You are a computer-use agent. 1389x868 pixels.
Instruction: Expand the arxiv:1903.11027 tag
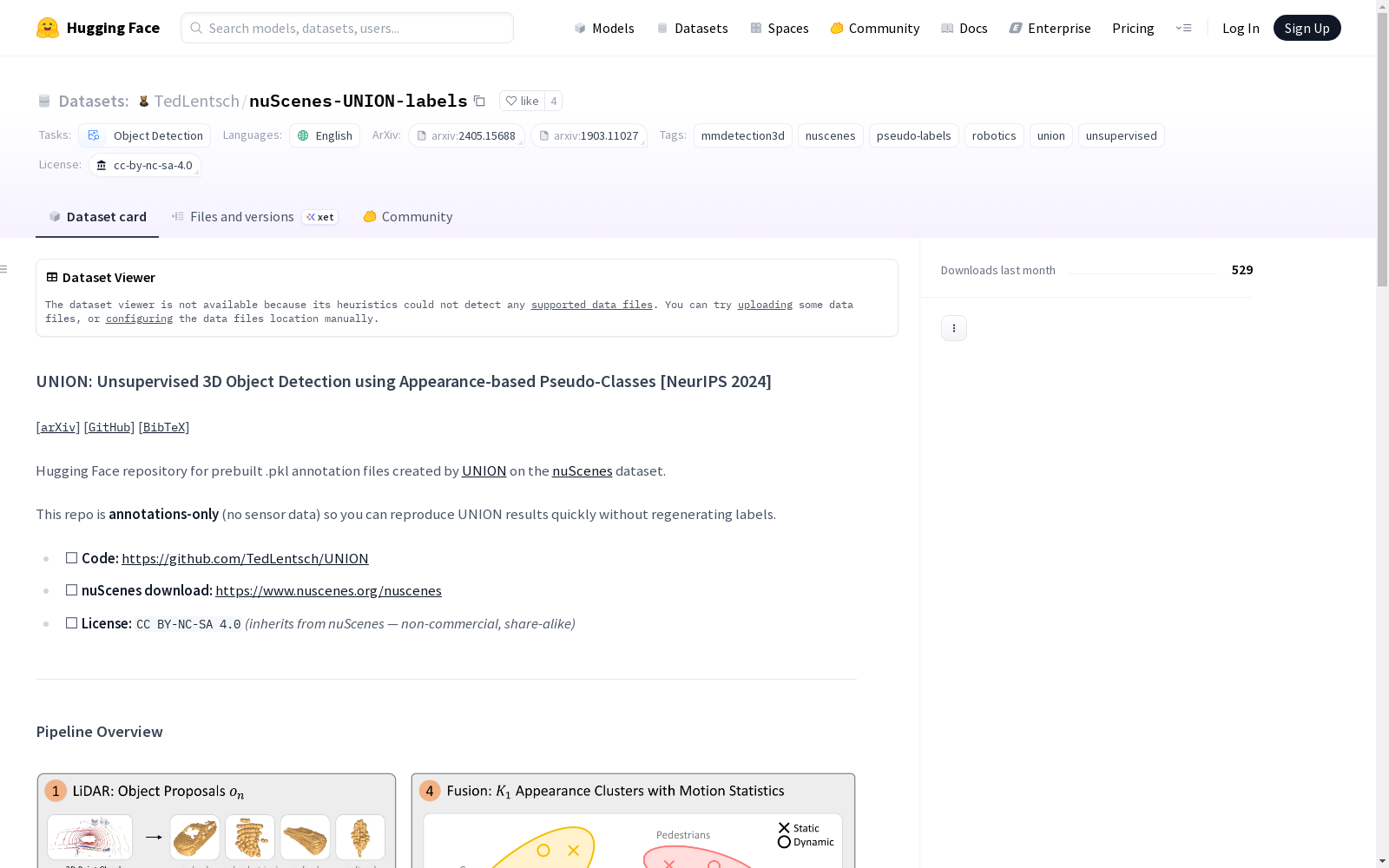(x=589, y=135)
